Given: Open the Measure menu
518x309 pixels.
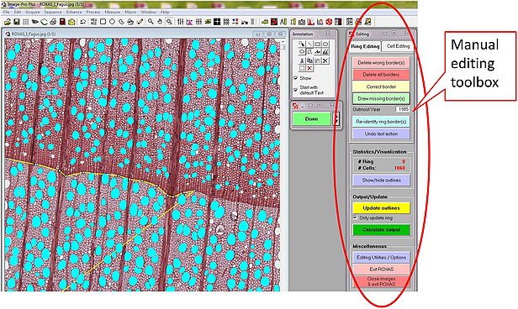Looking at the screenshot, I should [113, 12].
